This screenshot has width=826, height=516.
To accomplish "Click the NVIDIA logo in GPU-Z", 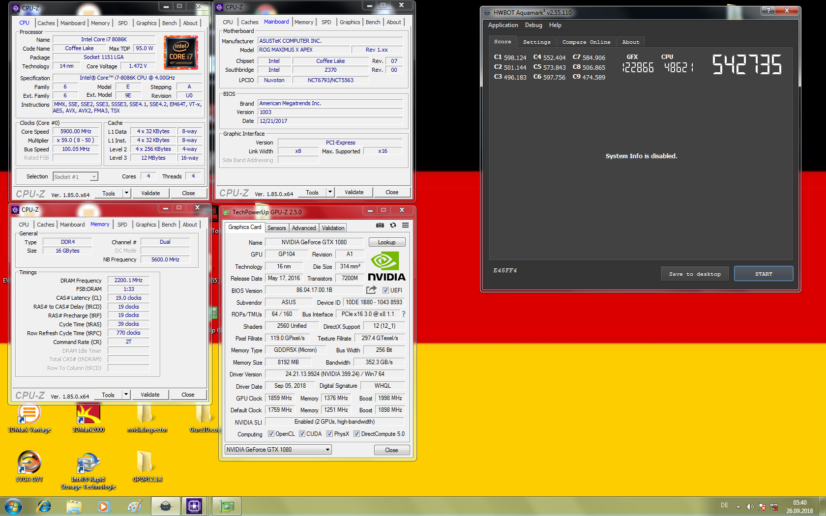I will [386, 266].
